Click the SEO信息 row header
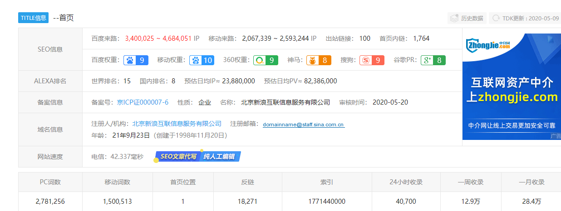The height and width of the screenshot is (211, 561). (50, 49)
